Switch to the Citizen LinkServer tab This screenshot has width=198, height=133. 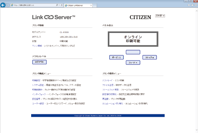pos(78,5)
